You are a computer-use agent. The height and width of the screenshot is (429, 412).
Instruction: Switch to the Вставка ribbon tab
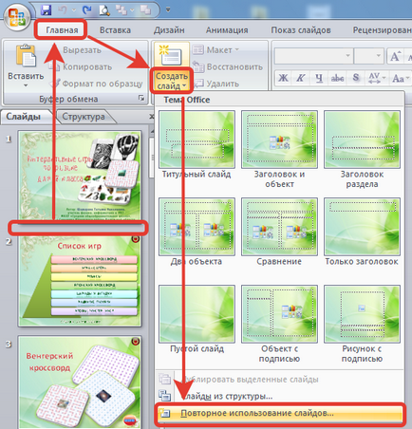pyautogui.click(x=115, y=30)
